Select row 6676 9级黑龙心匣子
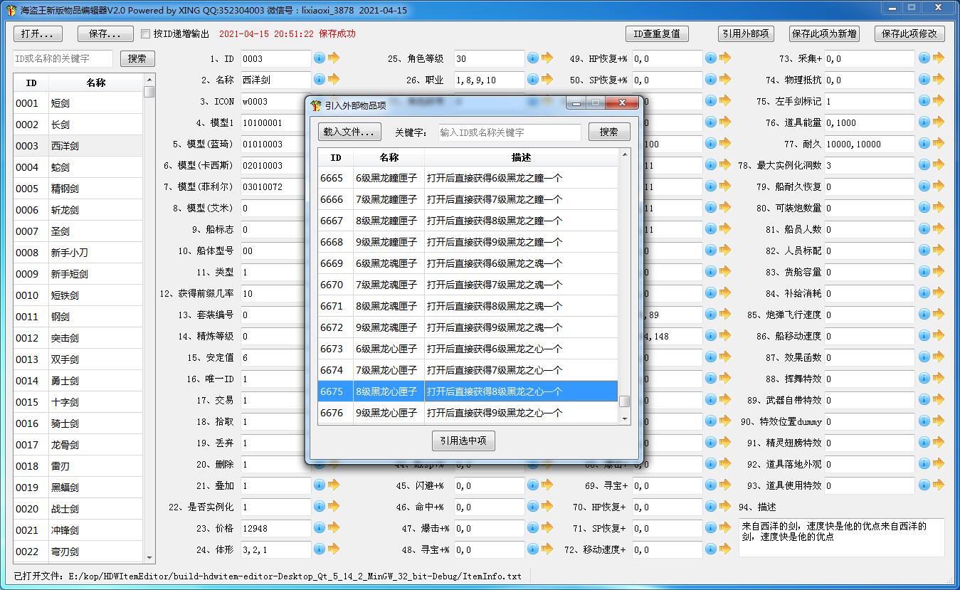960x590 pixels. pyautogui.click(x=468, y=413)
